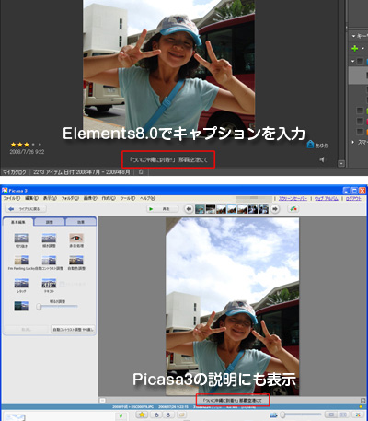Click caption text below Picasa photo
368x421 pixels.
(x=232, y=401)
